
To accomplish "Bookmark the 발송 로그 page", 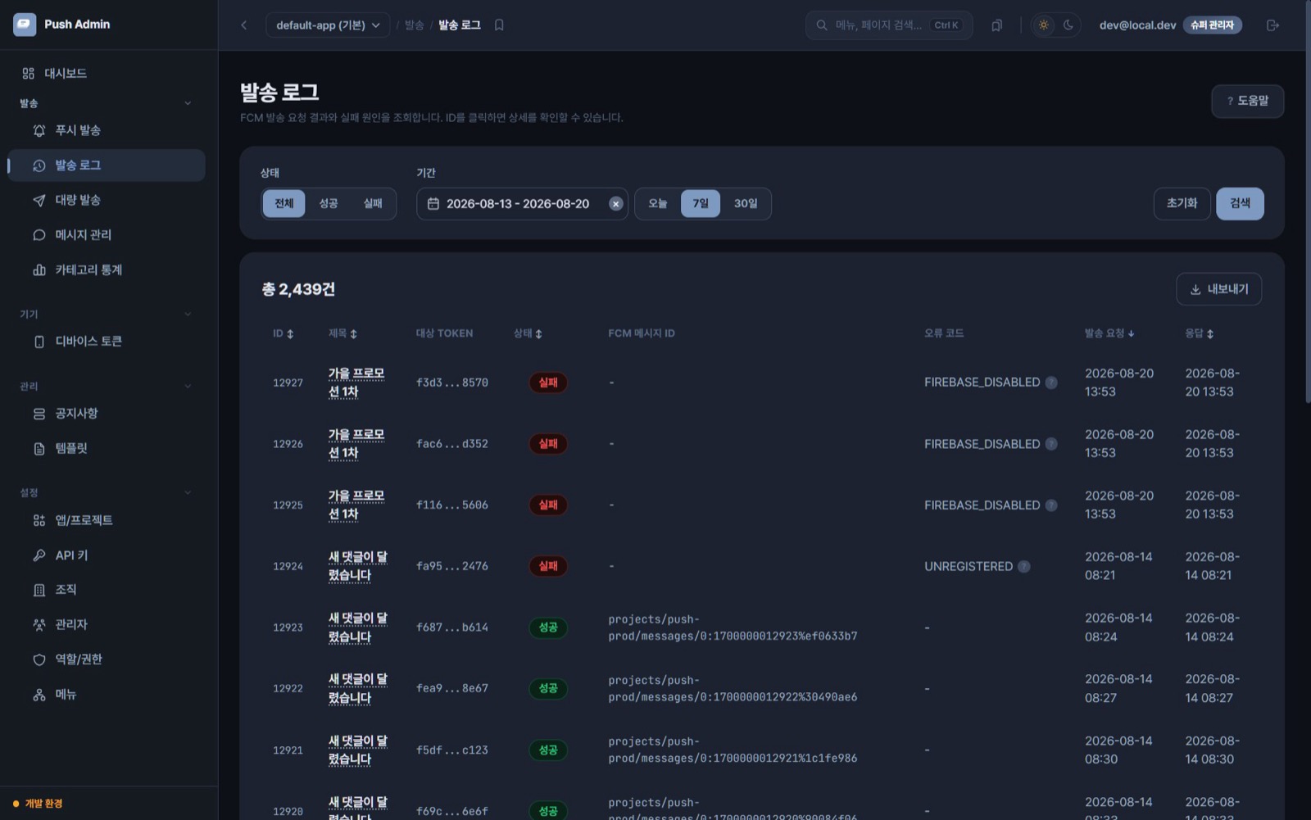I will click(x=499, y=25).
